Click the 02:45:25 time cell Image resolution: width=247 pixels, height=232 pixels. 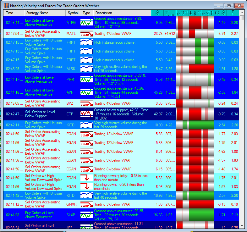14,69
